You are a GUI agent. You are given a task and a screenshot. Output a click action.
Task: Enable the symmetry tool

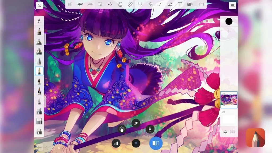[x=140, y=4]
